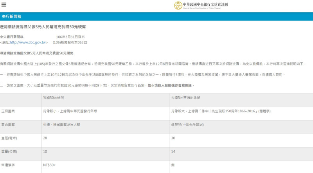Click the bold subheading repeating the headline
The height and width of the screenshot is (173, 313).
[37, 53]
